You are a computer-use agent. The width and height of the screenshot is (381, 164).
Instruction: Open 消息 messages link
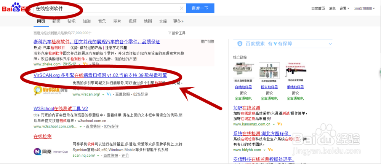pos(332,8)
